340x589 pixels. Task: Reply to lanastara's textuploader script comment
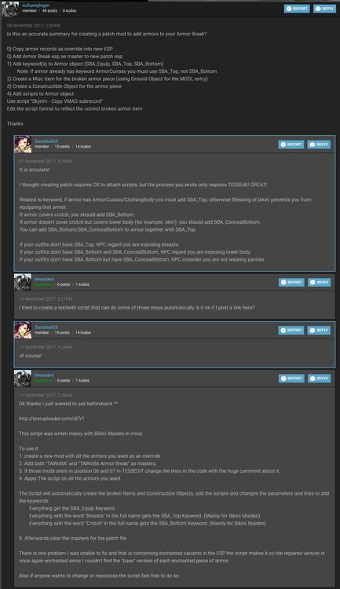coord(320,379)
